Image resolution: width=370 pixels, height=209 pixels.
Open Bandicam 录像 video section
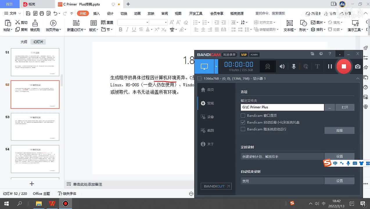(x=208, y=117)
